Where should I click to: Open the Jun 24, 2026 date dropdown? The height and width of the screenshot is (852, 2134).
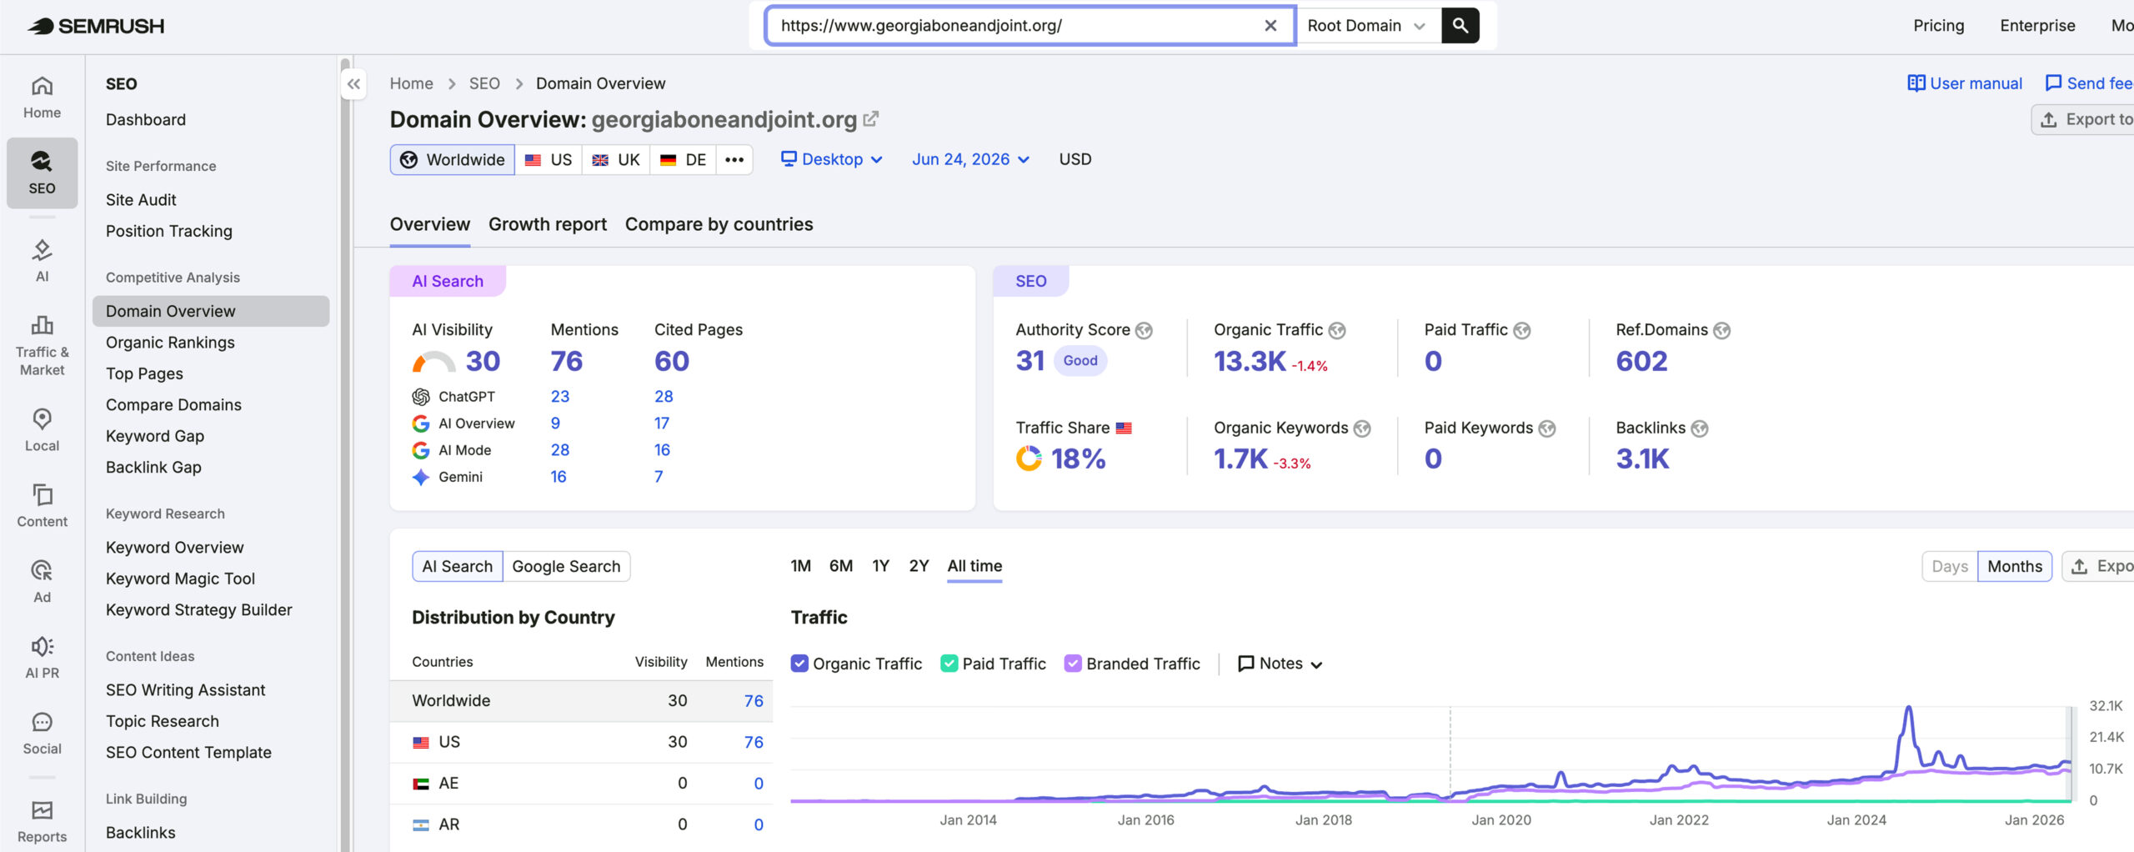(970, 159)
